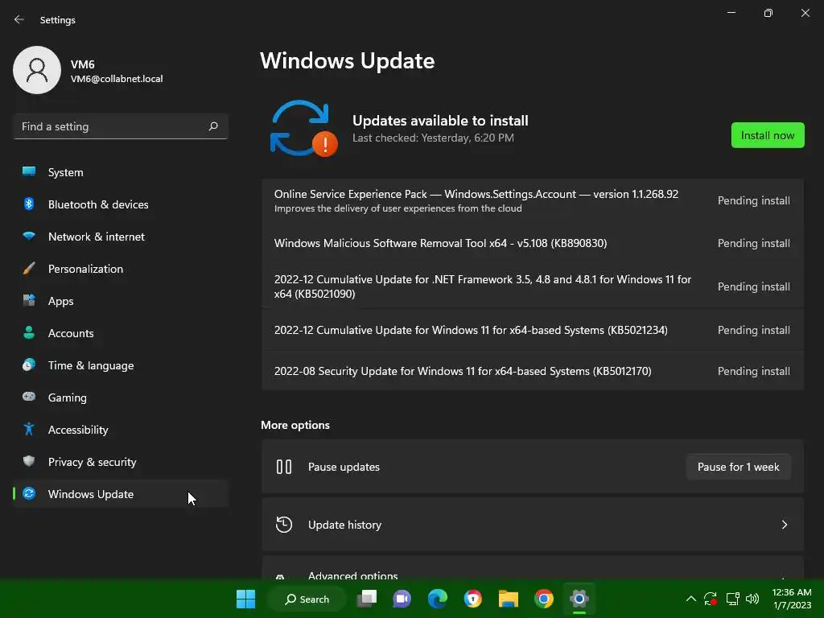The image size is (824, 618).
Task: Click the More options heading
Action: [295, 425]
